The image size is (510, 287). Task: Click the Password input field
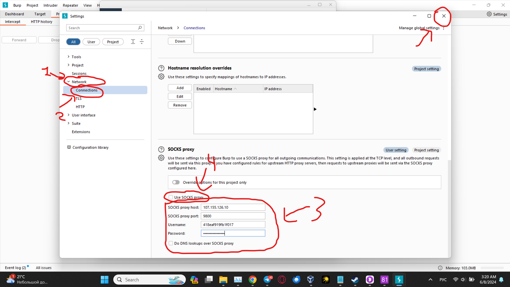click(233, 233)
